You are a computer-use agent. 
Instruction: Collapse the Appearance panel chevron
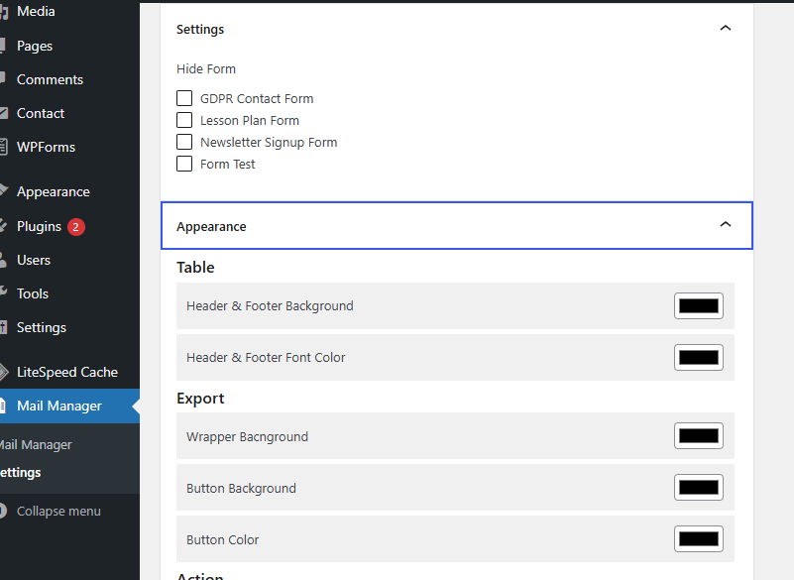click(726, 225)
